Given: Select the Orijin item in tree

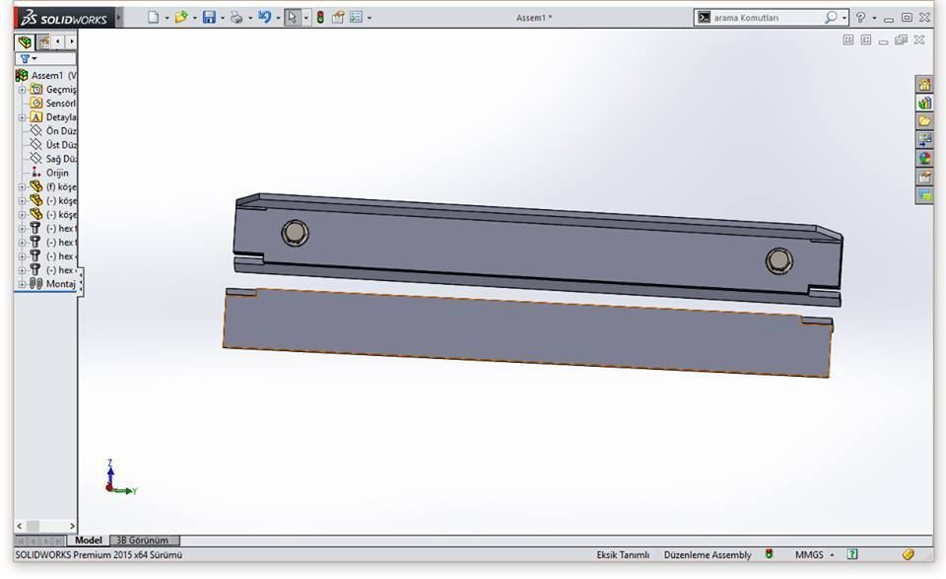Looking at the screenshot, I should 56,173.
